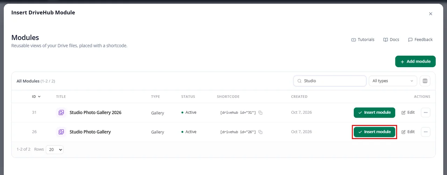Screen dimensions: 447x175
Task: Open the more actions menu for module 26
Action: click(426, 132)
